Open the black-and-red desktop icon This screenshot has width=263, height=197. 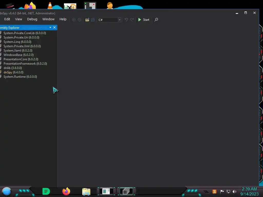[10, 6]
